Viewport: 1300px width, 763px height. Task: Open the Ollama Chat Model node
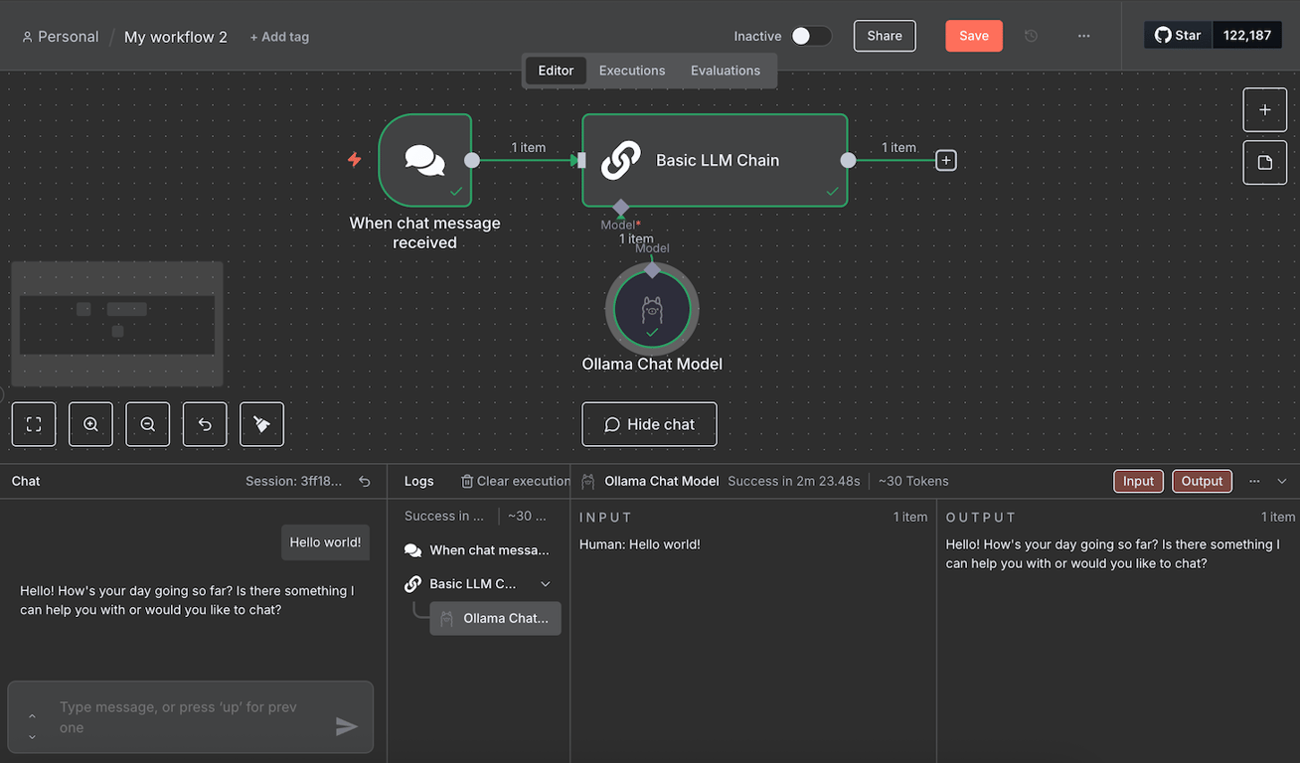pos(652,308)
